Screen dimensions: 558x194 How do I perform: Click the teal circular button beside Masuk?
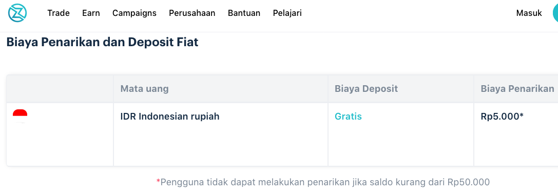point(555,13)
